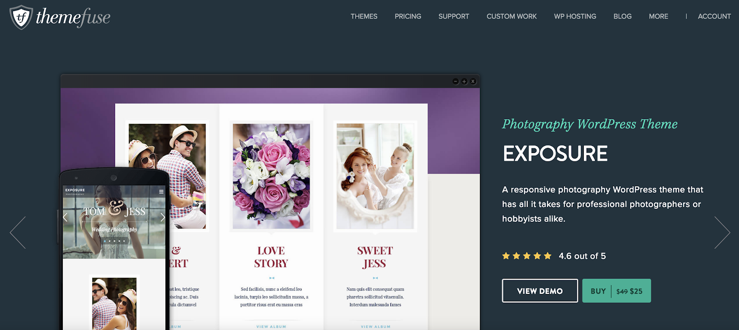Click the Love Story album title
Image resolution: width=739 pixels, height=330 pixels.
(x=271, y=257)
